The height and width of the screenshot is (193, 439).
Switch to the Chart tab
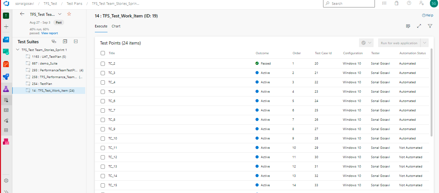pyautogui.click(x=116, y=26)
